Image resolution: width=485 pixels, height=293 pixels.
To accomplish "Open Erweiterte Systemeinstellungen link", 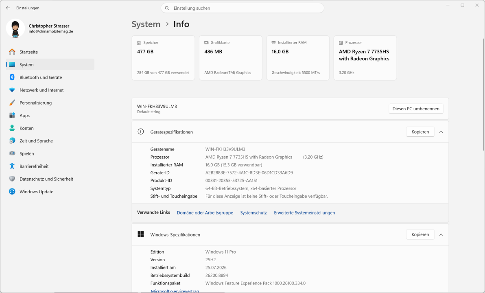I will (304, 212).
